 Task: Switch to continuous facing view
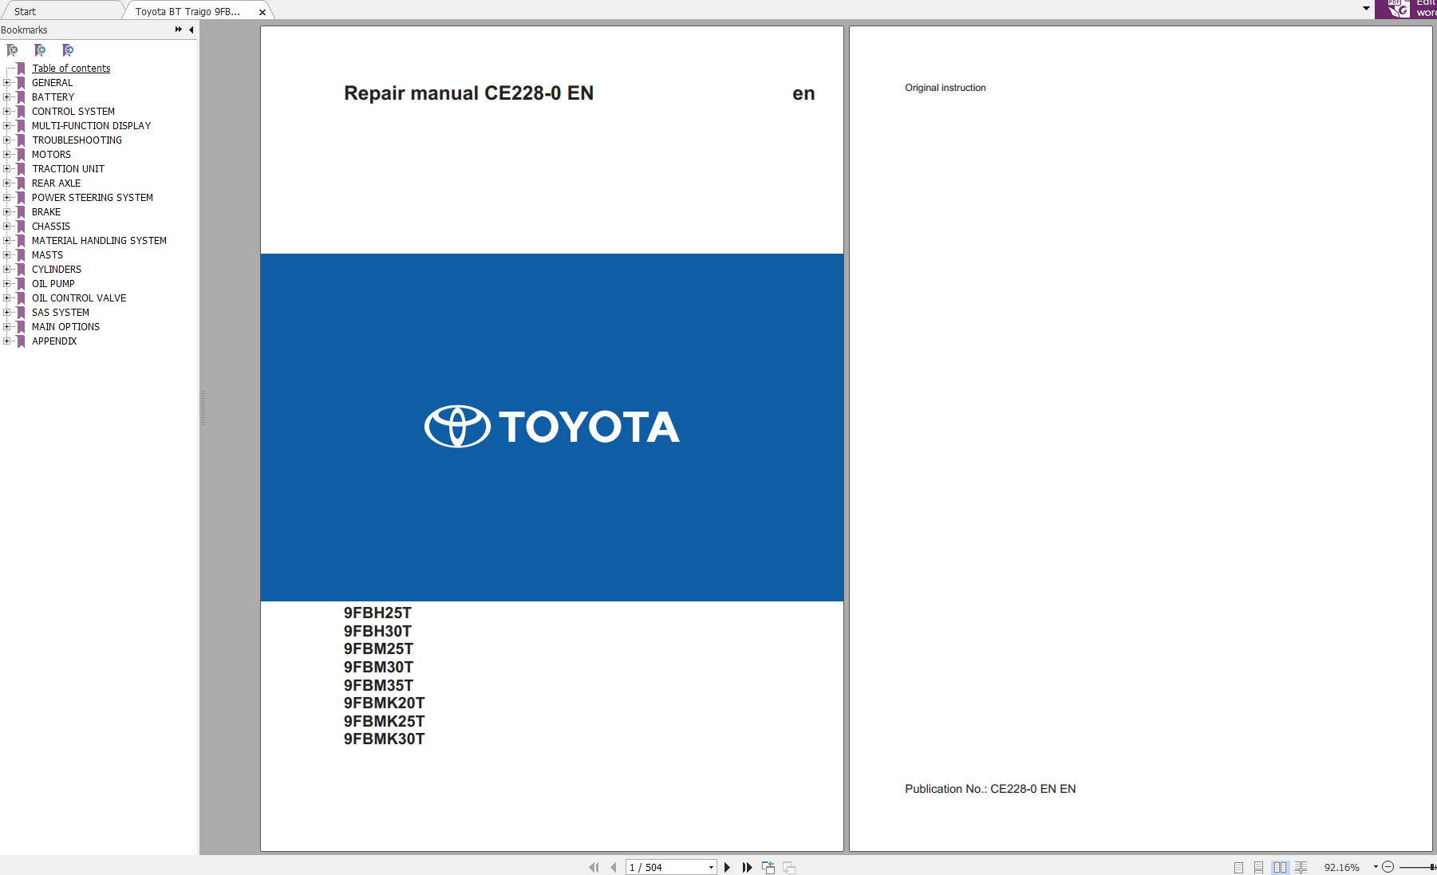(1301, 867)
